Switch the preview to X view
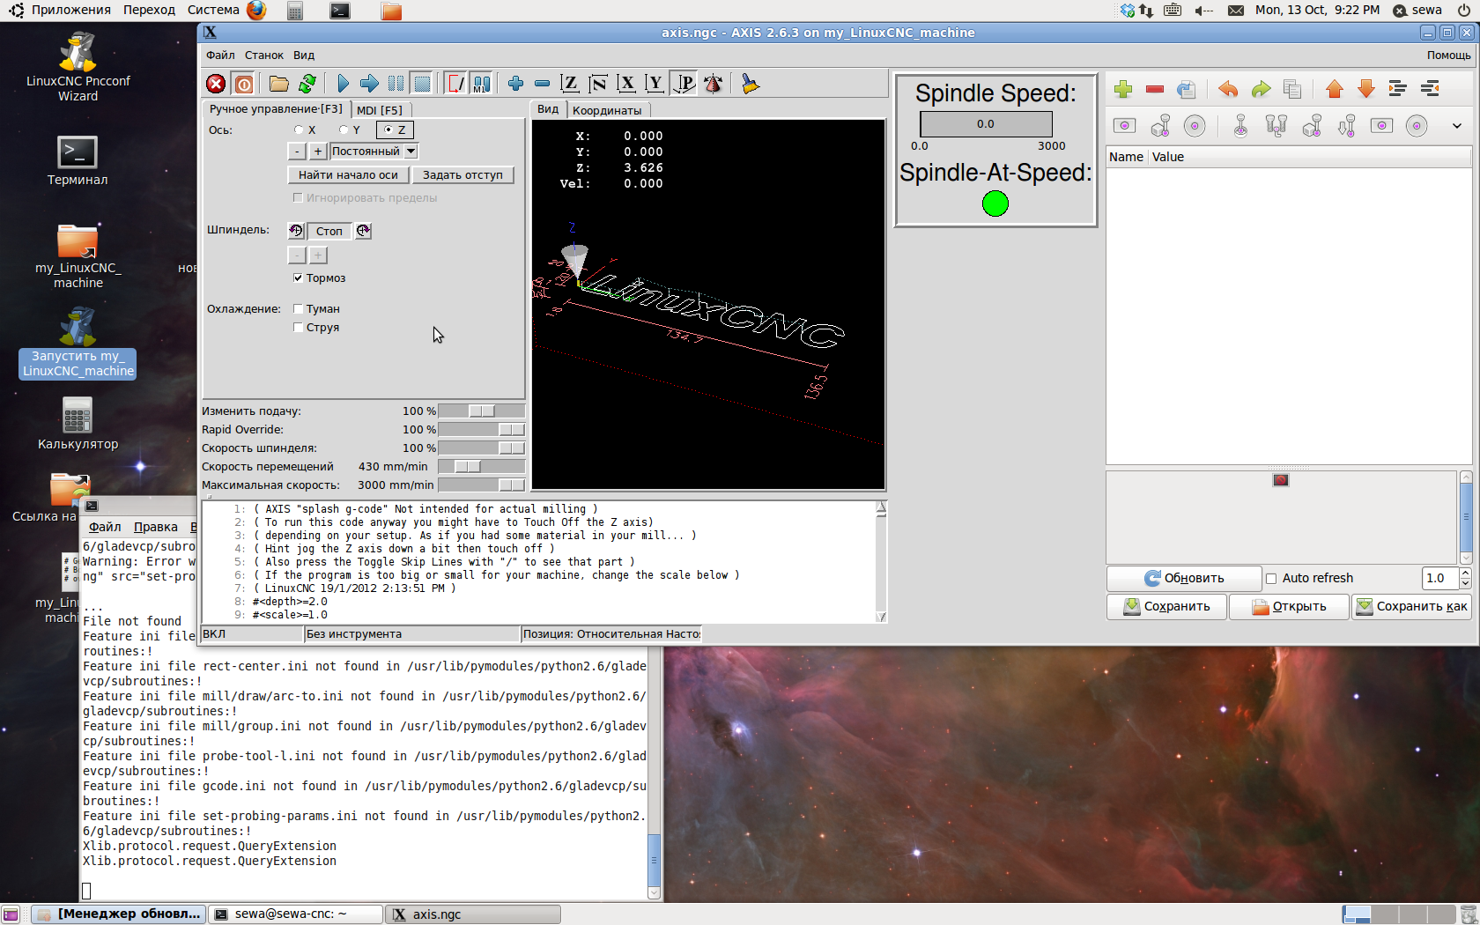The image size is (1480, 925). click(626, 84)
